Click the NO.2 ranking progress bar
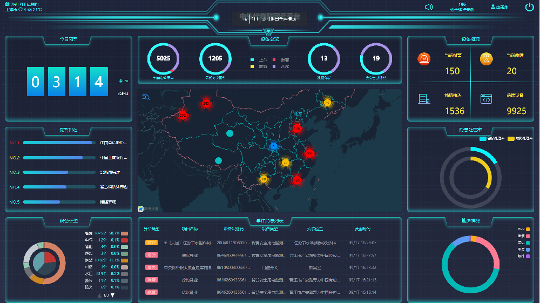Viewport: 540px width, 303px height. (59, 158)
